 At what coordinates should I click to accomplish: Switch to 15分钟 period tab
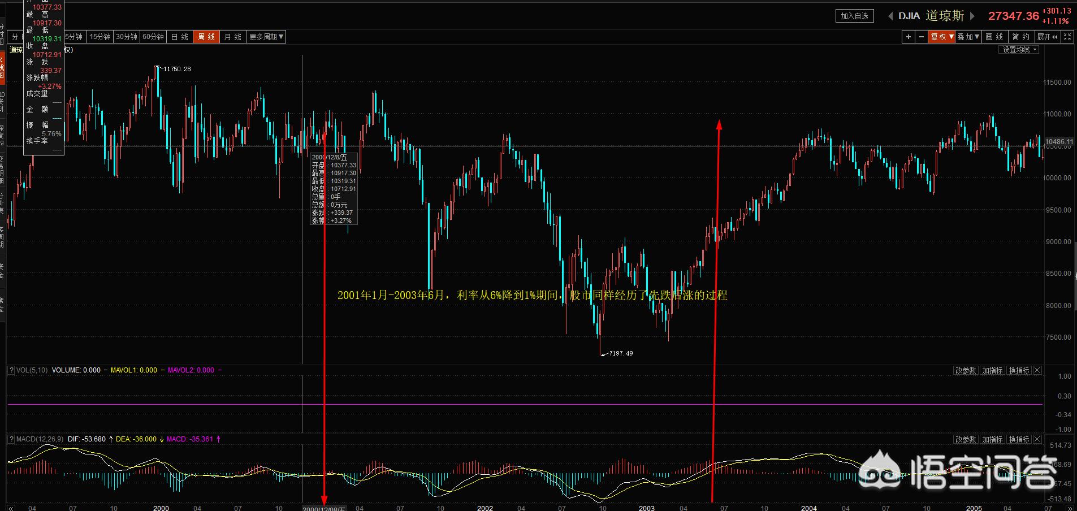tap(100, 37)
